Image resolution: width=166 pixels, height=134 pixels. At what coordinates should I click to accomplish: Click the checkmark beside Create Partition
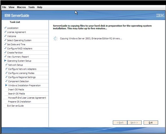5,52
